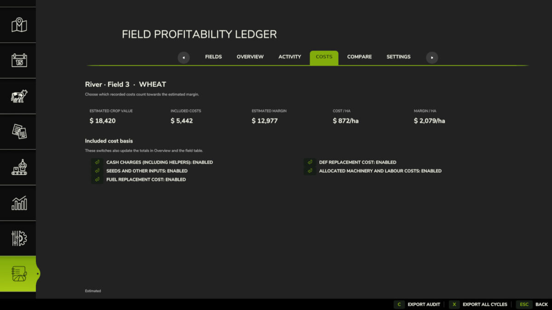Viewport: 552px width, 310px height.
Task: Select the Field Profitability Ledger sidebar icon
Action: tap(19, 274)
